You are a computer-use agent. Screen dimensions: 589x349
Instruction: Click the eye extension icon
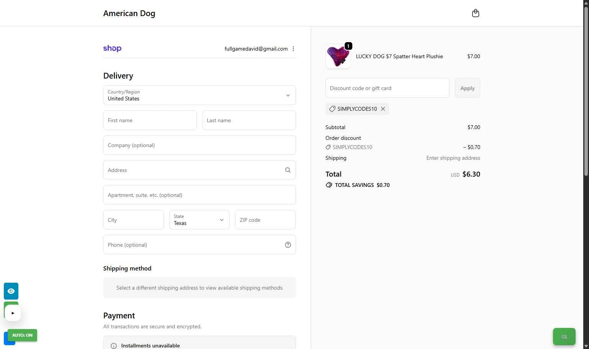pos(11,291)
